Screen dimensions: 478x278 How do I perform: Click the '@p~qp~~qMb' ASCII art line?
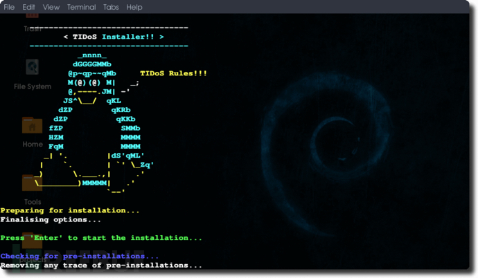tap(92, 73)
